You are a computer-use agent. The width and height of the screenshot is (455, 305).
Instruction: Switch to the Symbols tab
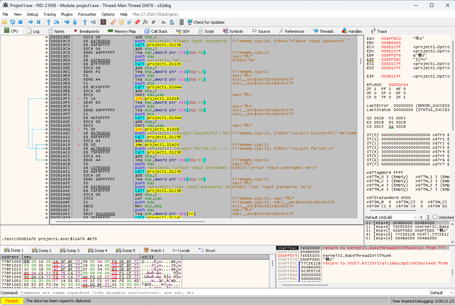coord(233,31)
